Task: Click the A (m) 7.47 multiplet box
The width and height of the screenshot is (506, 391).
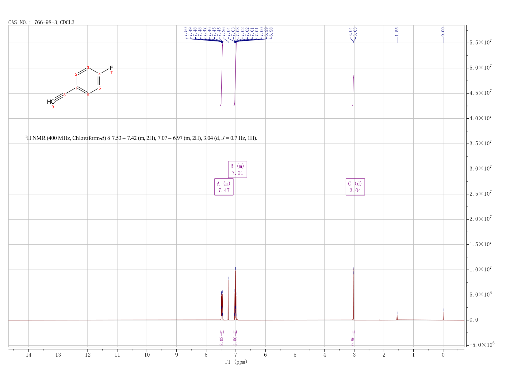Action: point(224,187)
